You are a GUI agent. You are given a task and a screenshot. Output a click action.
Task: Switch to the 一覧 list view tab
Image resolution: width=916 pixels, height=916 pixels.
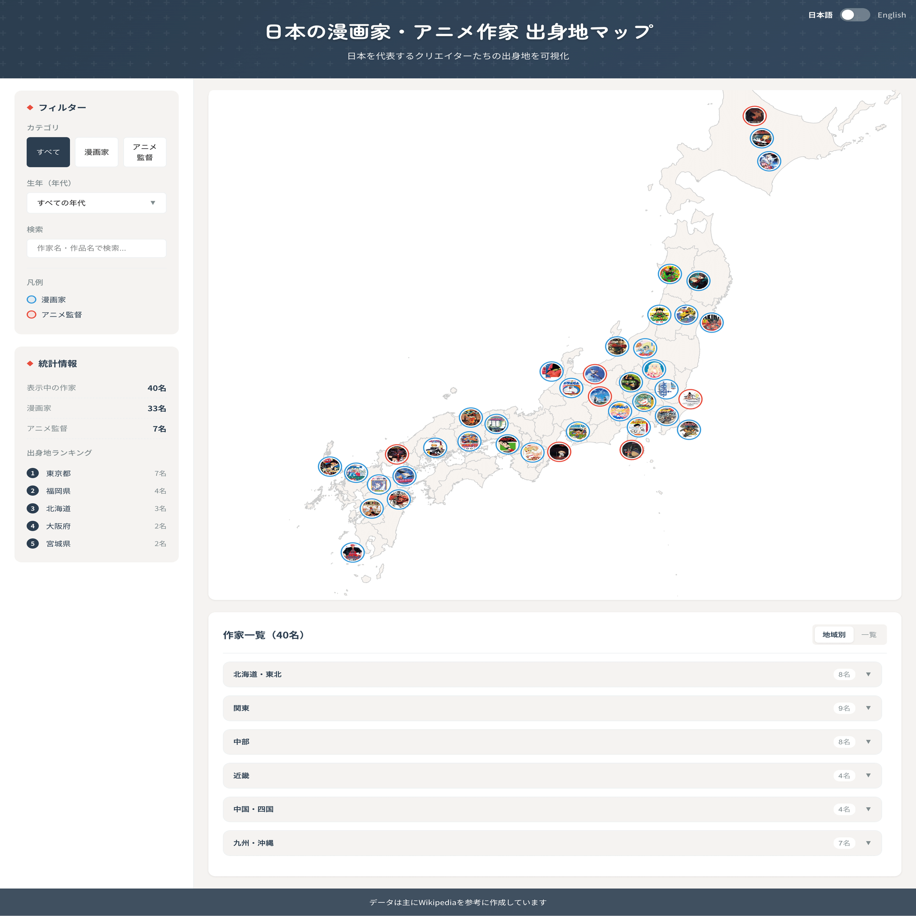pyautogui.click(x=868, y=635)
